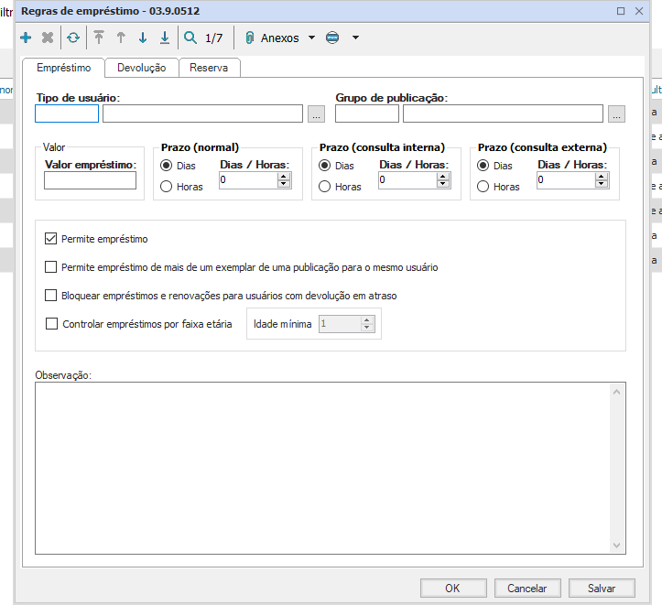Click the add new record plus icon
The image size is (662, 616).
click(26, 38)
